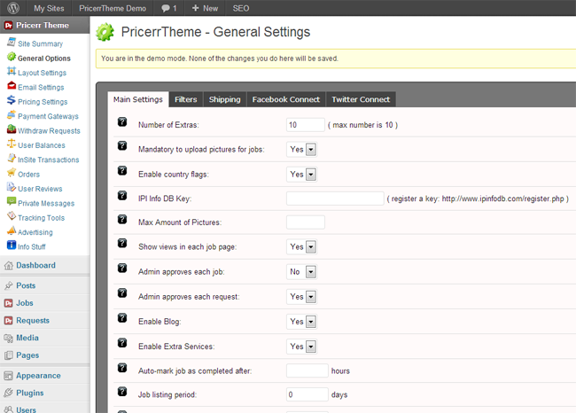Viewport: 576px width, 413px height.
Task: Click the help icon beside Number of Extras
Action: pos(122,122)
